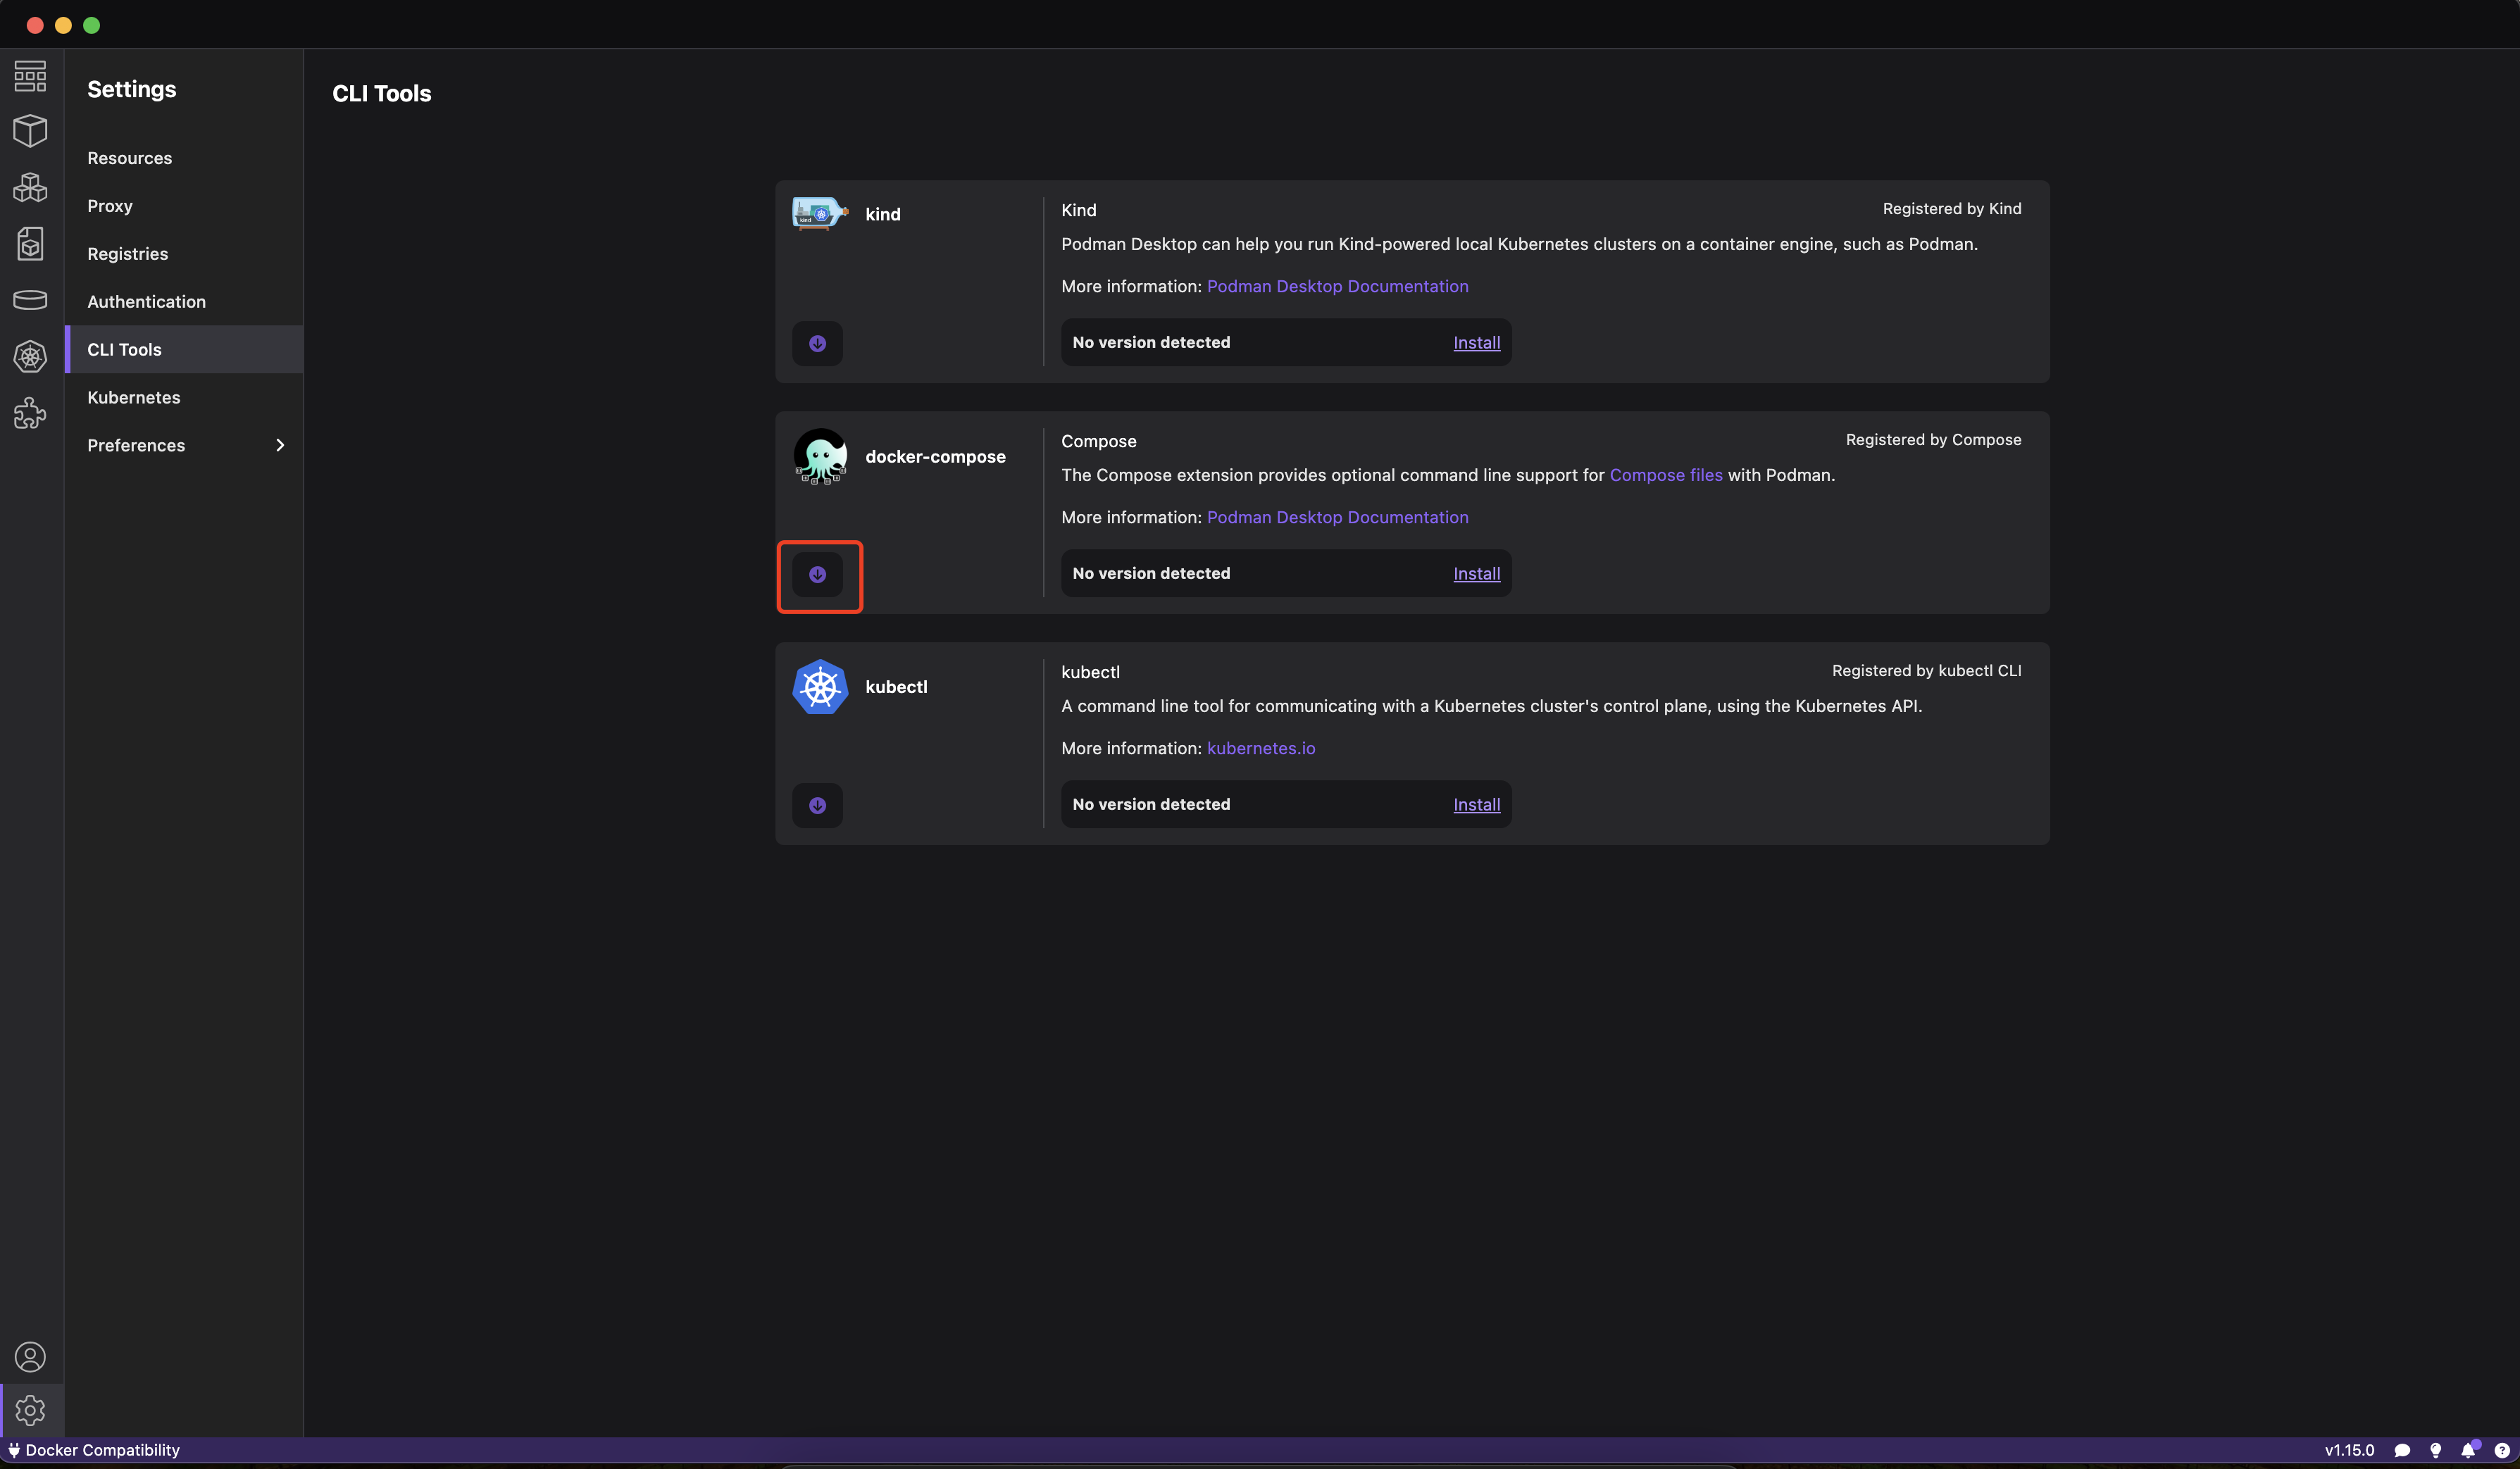
Task: Open the Compose files link
Action: click(1666, 475)
